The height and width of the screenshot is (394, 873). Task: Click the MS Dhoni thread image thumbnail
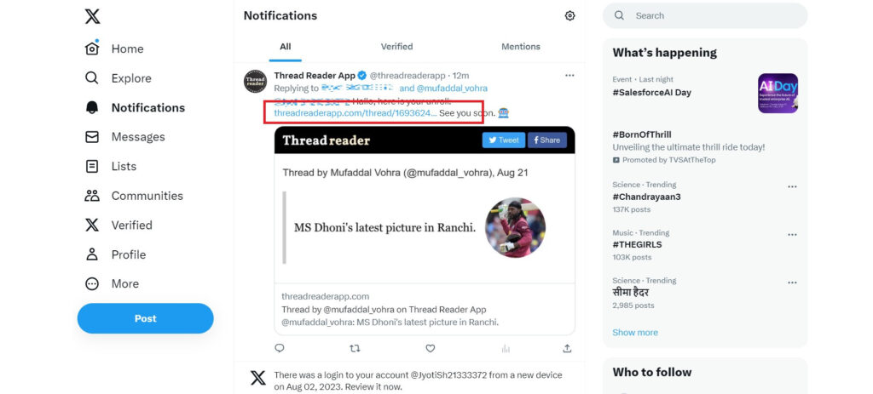[515, 228]
